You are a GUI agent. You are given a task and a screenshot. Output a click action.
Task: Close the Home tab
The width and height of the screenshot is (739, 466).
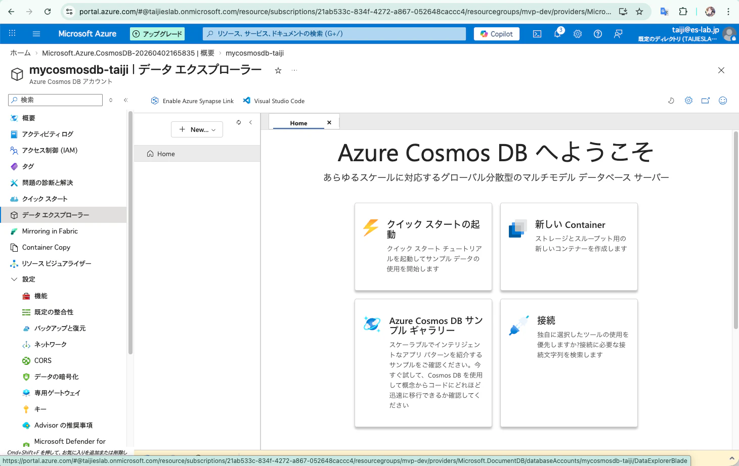pos(329,122)
